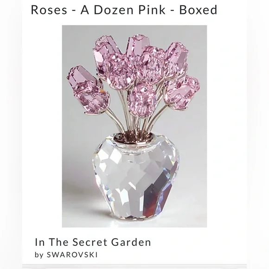
Task: Select the SWAROVSKI brand name
Action: point(72,255)
